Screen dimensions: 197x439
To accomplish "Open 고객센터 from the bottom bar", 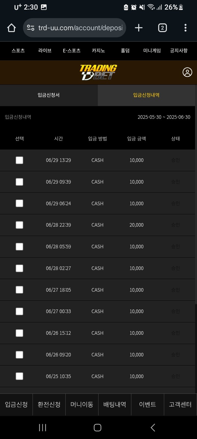I will pos(180,404).
